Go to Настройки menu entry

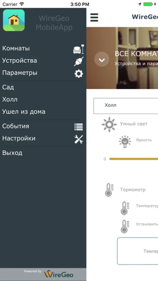pyautogui.click(x=19, y=139)
